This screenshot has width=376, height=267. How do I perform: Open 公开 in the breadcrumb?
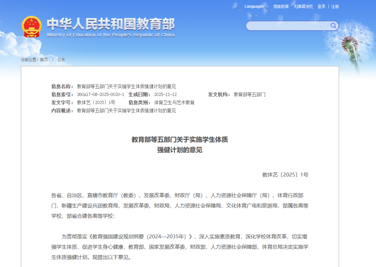pyautogui.click(x=61, y=60)
